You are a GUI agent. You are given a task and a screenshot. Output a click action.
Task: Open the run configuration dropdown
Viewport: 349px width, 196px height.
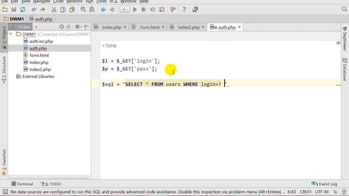click(124, 10)
